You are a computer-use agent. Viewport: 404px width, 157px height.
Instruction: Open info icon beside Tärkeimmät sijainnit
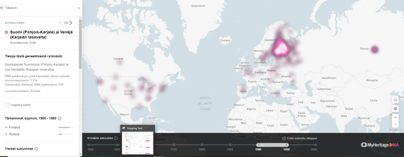(60, 118)
